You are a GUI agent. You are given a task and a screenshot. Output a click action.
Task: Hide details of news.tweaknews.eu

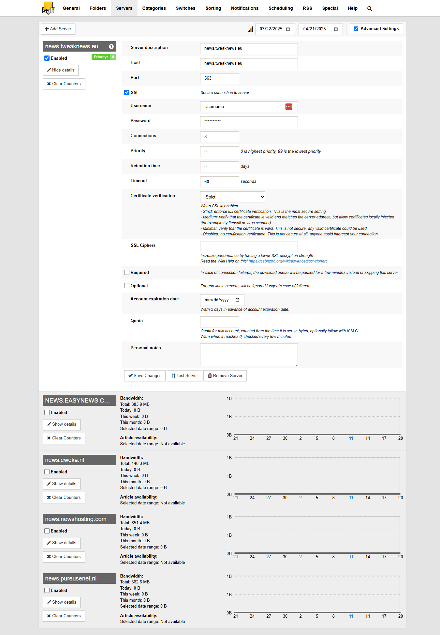tap(61, 70)
